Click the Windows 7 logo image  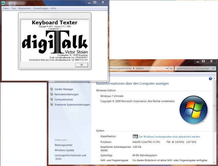pos(193,110)
